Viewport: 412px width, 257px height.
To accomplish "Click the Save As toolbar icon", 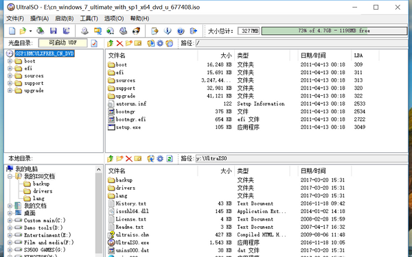I will 66,31.
